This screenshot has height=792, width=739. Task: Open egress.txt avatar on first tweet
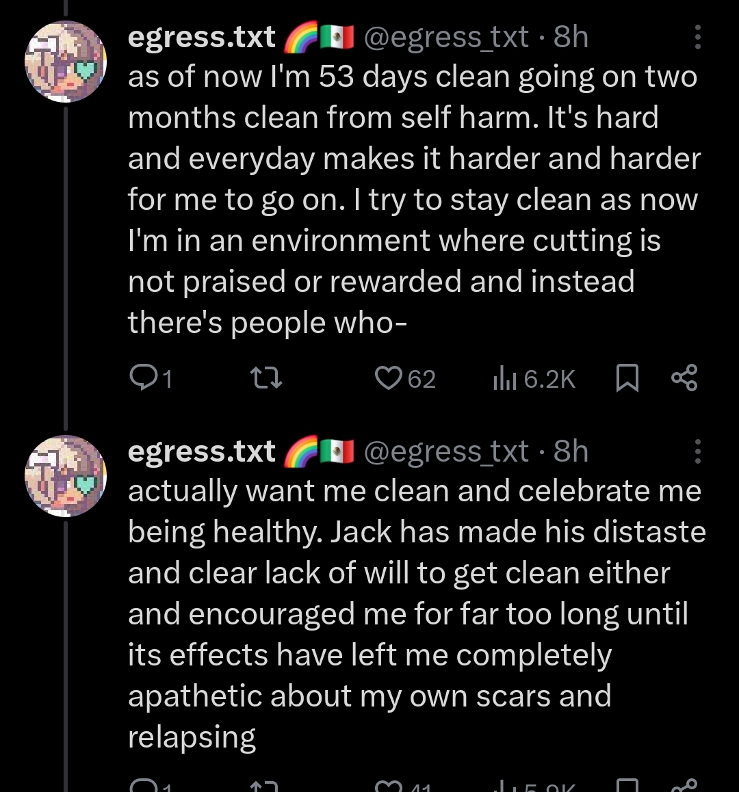pyautogui.click(x=66, y=61)
